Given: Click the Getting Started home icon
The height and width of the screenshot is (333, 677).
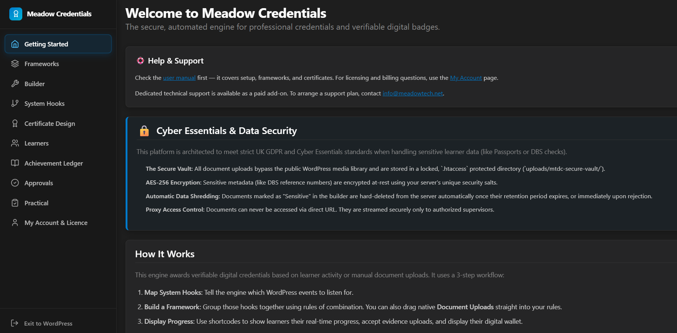Looking at the screenshot, I should point(15,44).
